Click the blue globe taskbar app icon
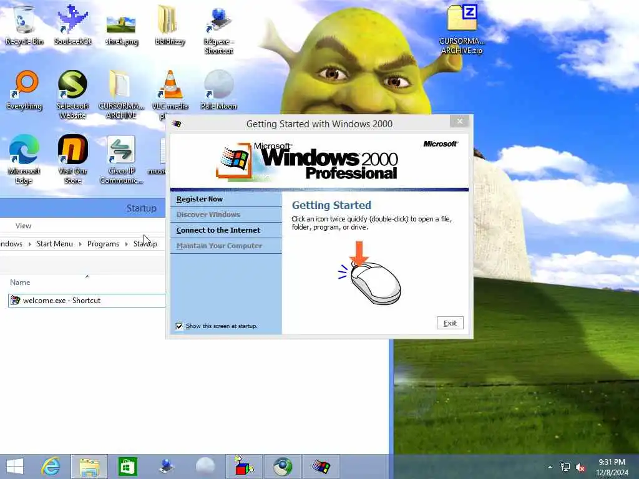639x479 pixels. tap(283, 467)
